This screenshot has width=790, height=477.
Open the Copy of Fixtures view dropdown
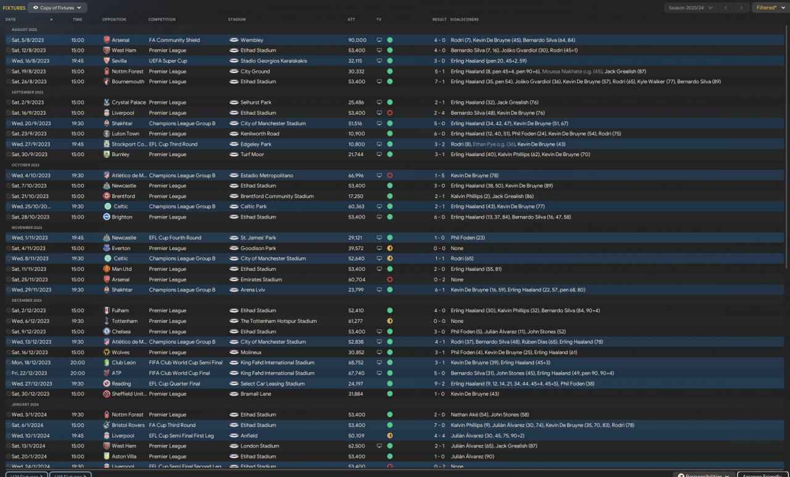tap(58, 8)
